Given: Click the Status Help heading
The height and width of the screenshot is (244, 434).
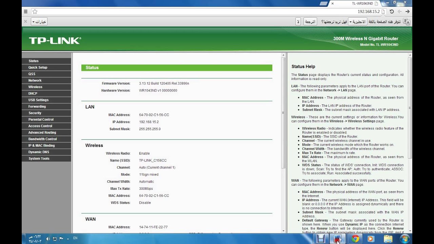Looking at the screenshot, I should pyautogui.click(x=303, y=67).
